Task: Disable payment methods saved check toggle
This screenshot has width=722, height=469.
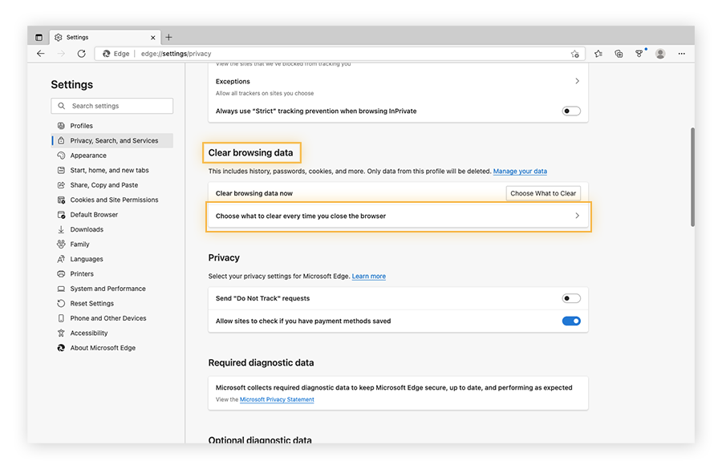Action: pyautogui.click(x=570, y=321)
